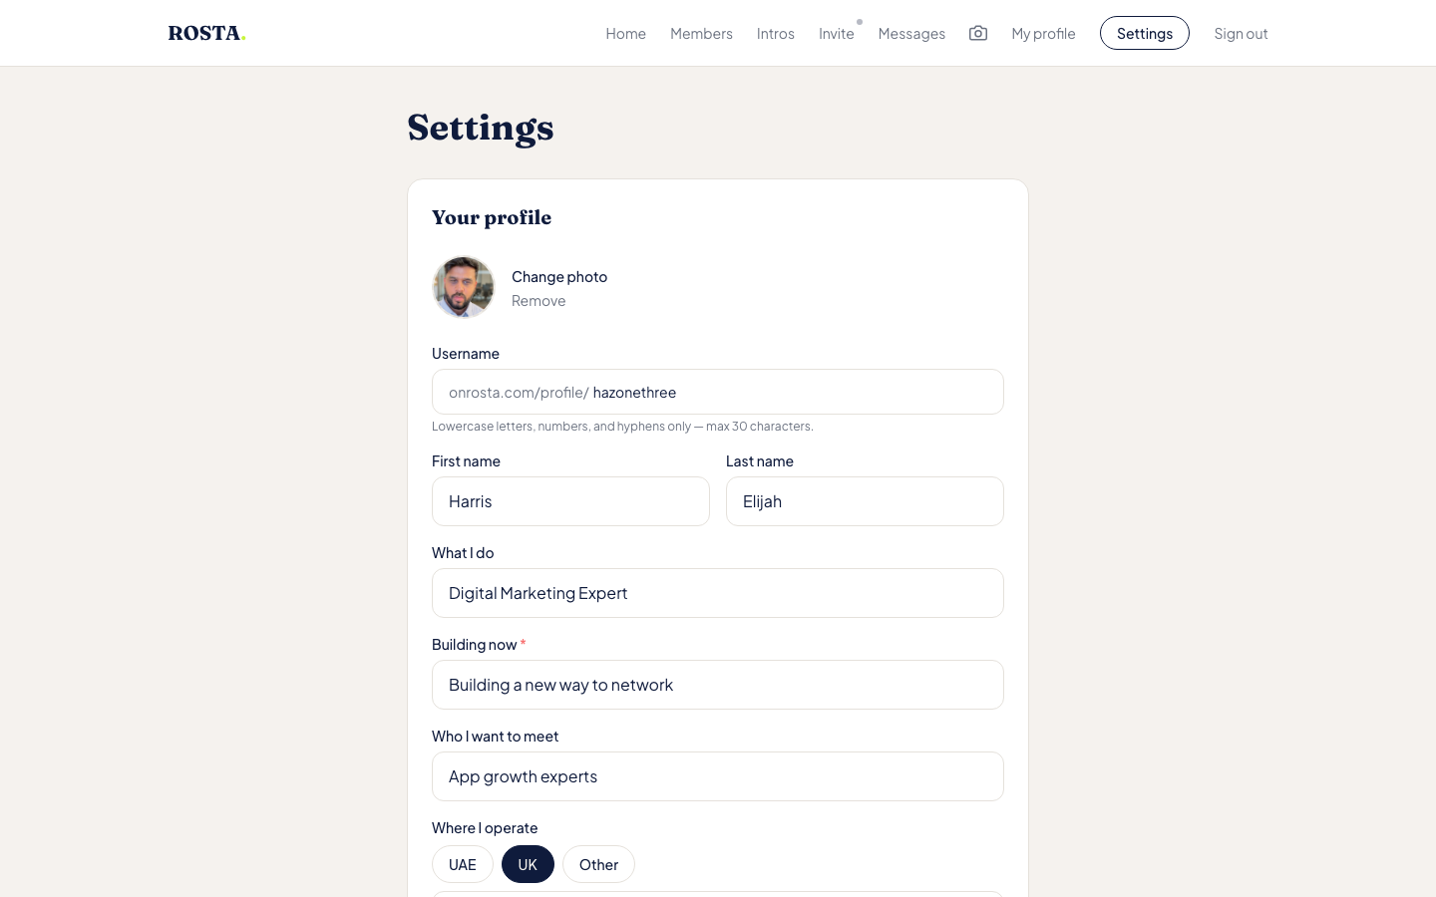The height and width of the screenshot is (897, 1436).
Task: Edit the Building now field
Action: (718, 685)
